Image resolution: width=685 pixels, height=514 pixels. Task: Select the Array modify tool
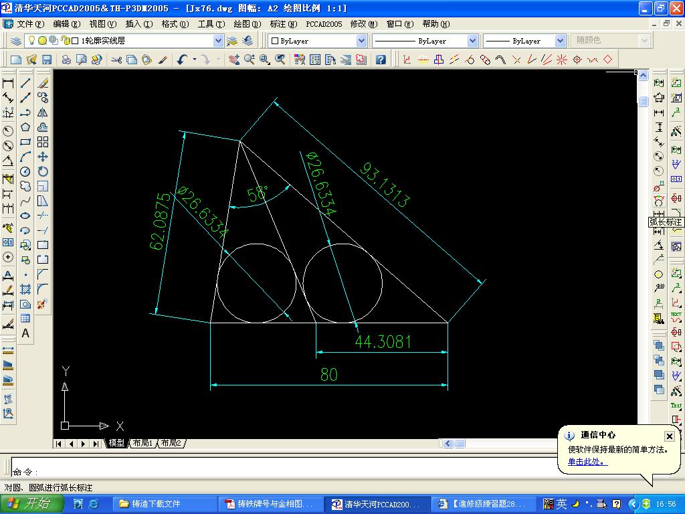click(43, 142)
